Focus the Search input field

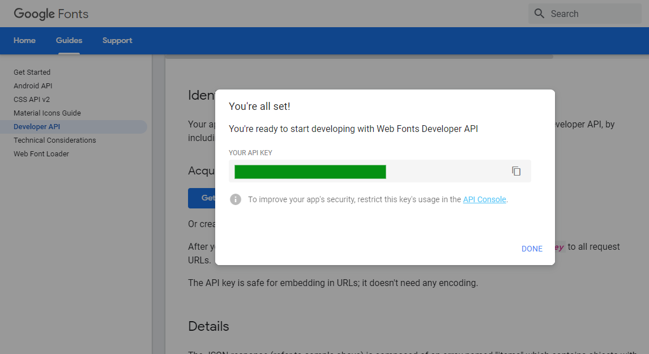pyautogui.click(x=585, y=14)
